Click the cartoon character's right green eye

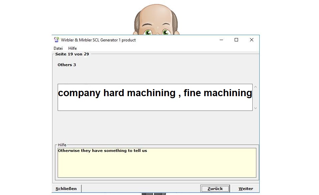coord(165,32)
